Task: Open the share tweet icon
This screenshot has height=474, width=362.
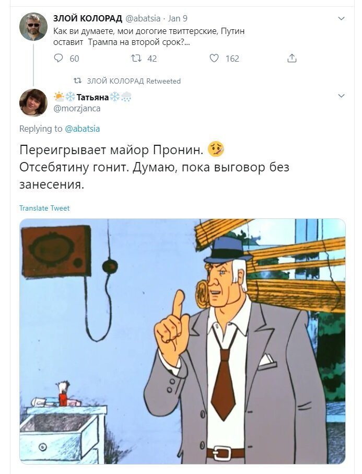Action: tap(291, 58)
